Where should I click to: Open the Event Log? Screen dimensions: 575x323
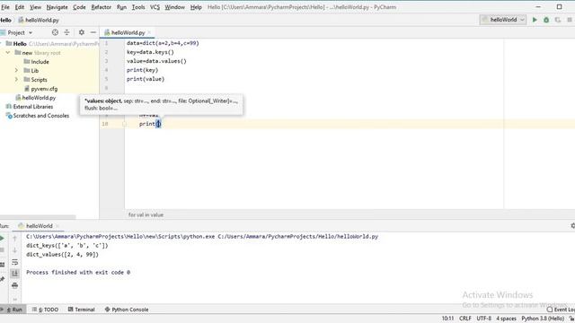click(x=561, y=310)
